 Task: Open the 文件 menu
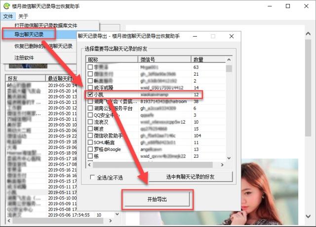pyautogui.click(x=8, y=16)
